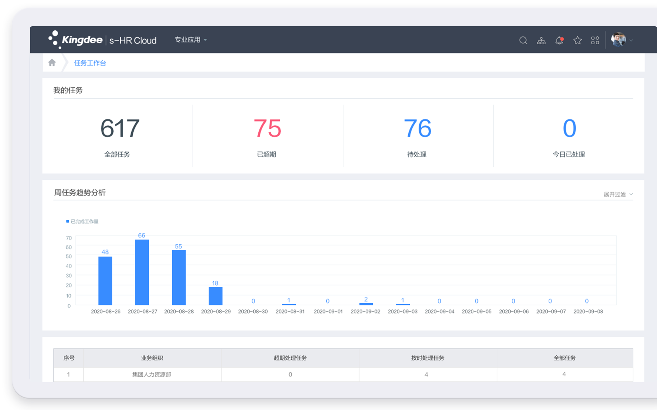Image resolution: width=657 pixels, height=410 pixels.
Task: View the 待处理 pending count 76
Action: click(417, 128)
